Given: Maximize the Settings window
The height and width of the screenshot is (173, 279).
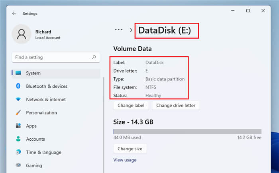Looking at the screenshot, I should click(248, 10).
